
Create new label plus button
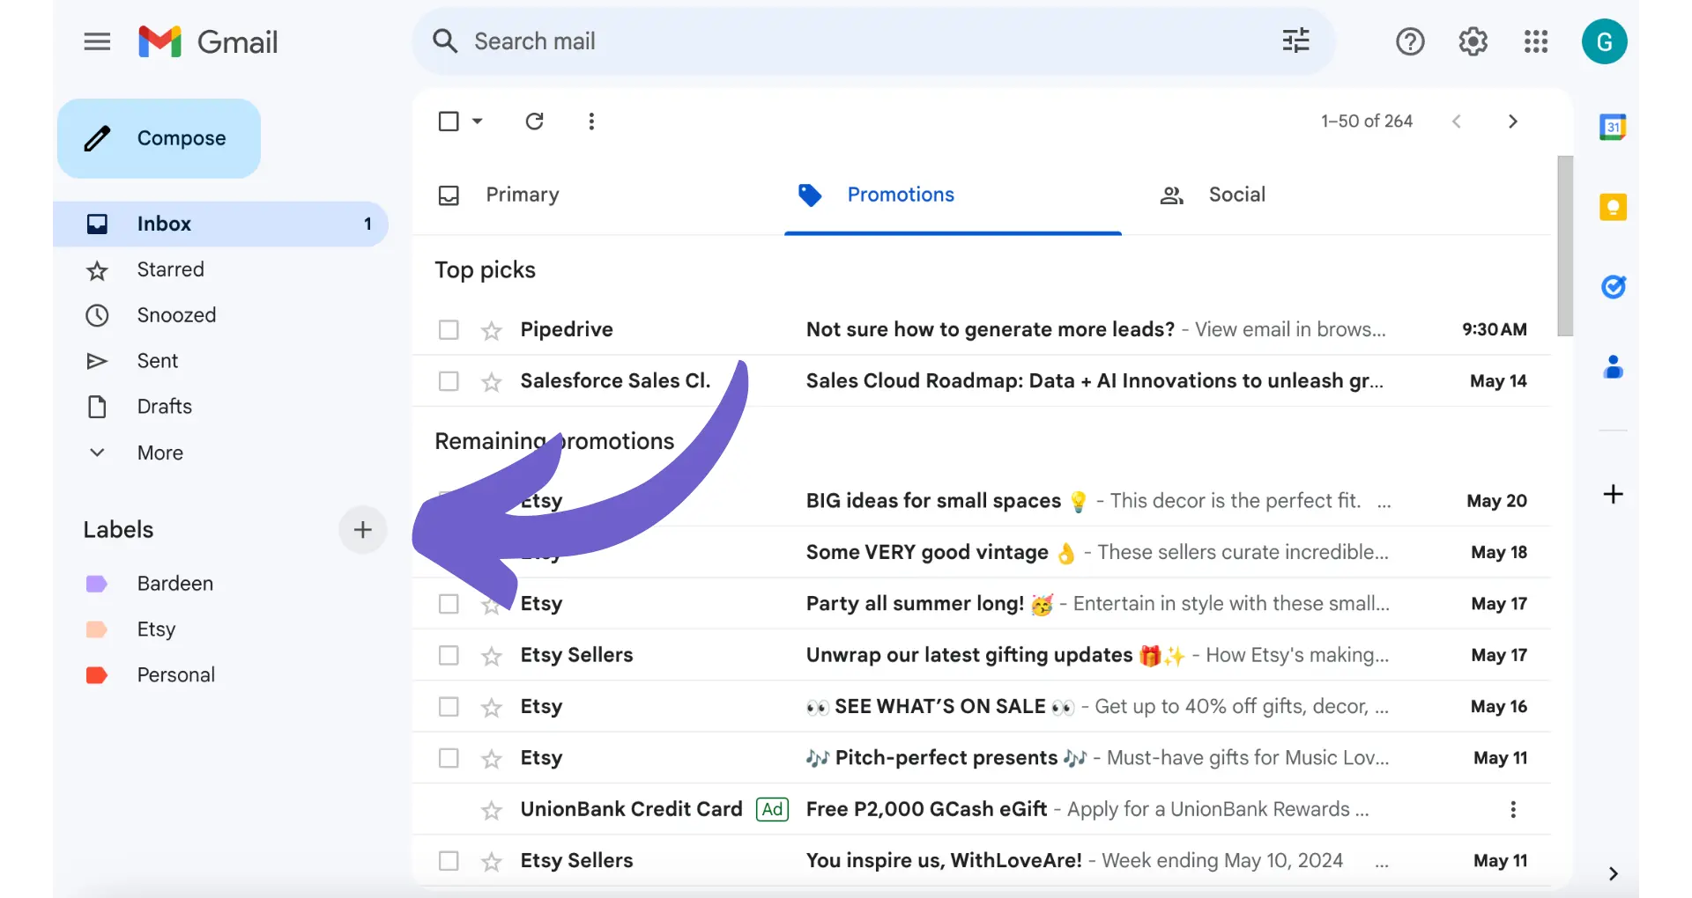(x=362, y=529)
